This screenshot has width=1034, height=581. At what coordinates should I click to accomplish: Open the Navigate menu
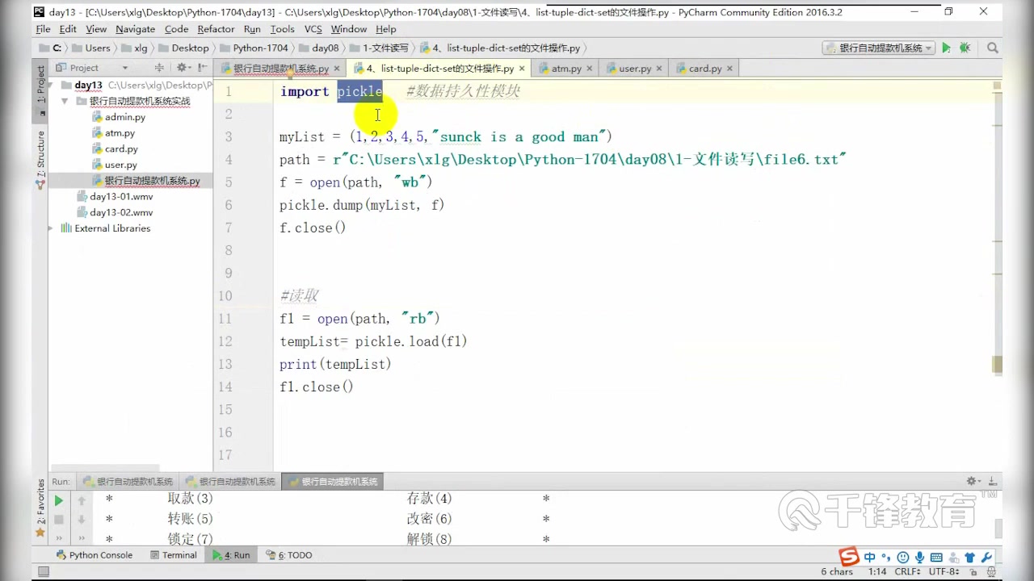pos(135,29)
